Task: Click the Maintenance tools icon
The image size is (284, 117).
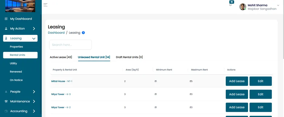Action: pos(6,101)
